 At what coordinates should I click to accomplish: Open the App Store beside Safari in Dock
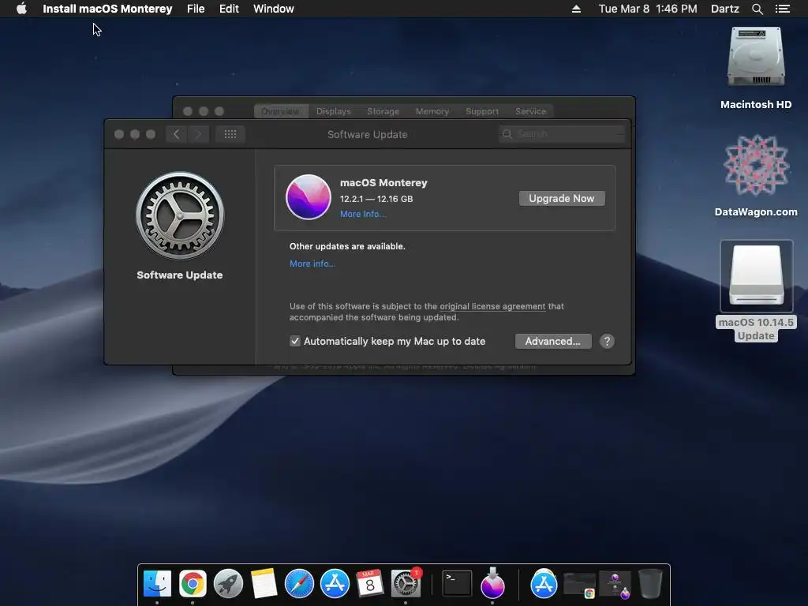335,584
